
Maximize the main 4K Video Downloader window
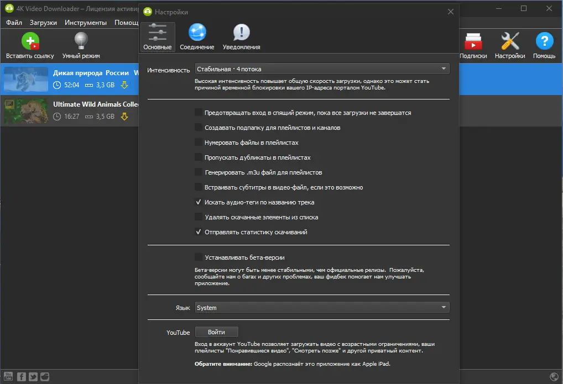(x=524, y=8)
